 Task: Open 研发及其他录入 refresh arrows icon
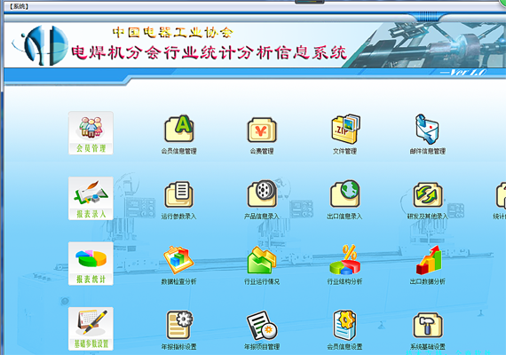(428, 194)
